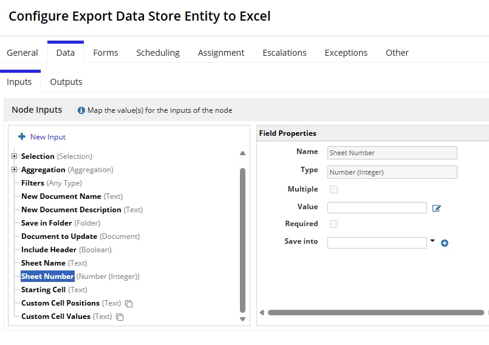Viewport: 489px width, 345px height.
Task: Select the Inputs sub-tab
Action: click(x=19, y=82)
